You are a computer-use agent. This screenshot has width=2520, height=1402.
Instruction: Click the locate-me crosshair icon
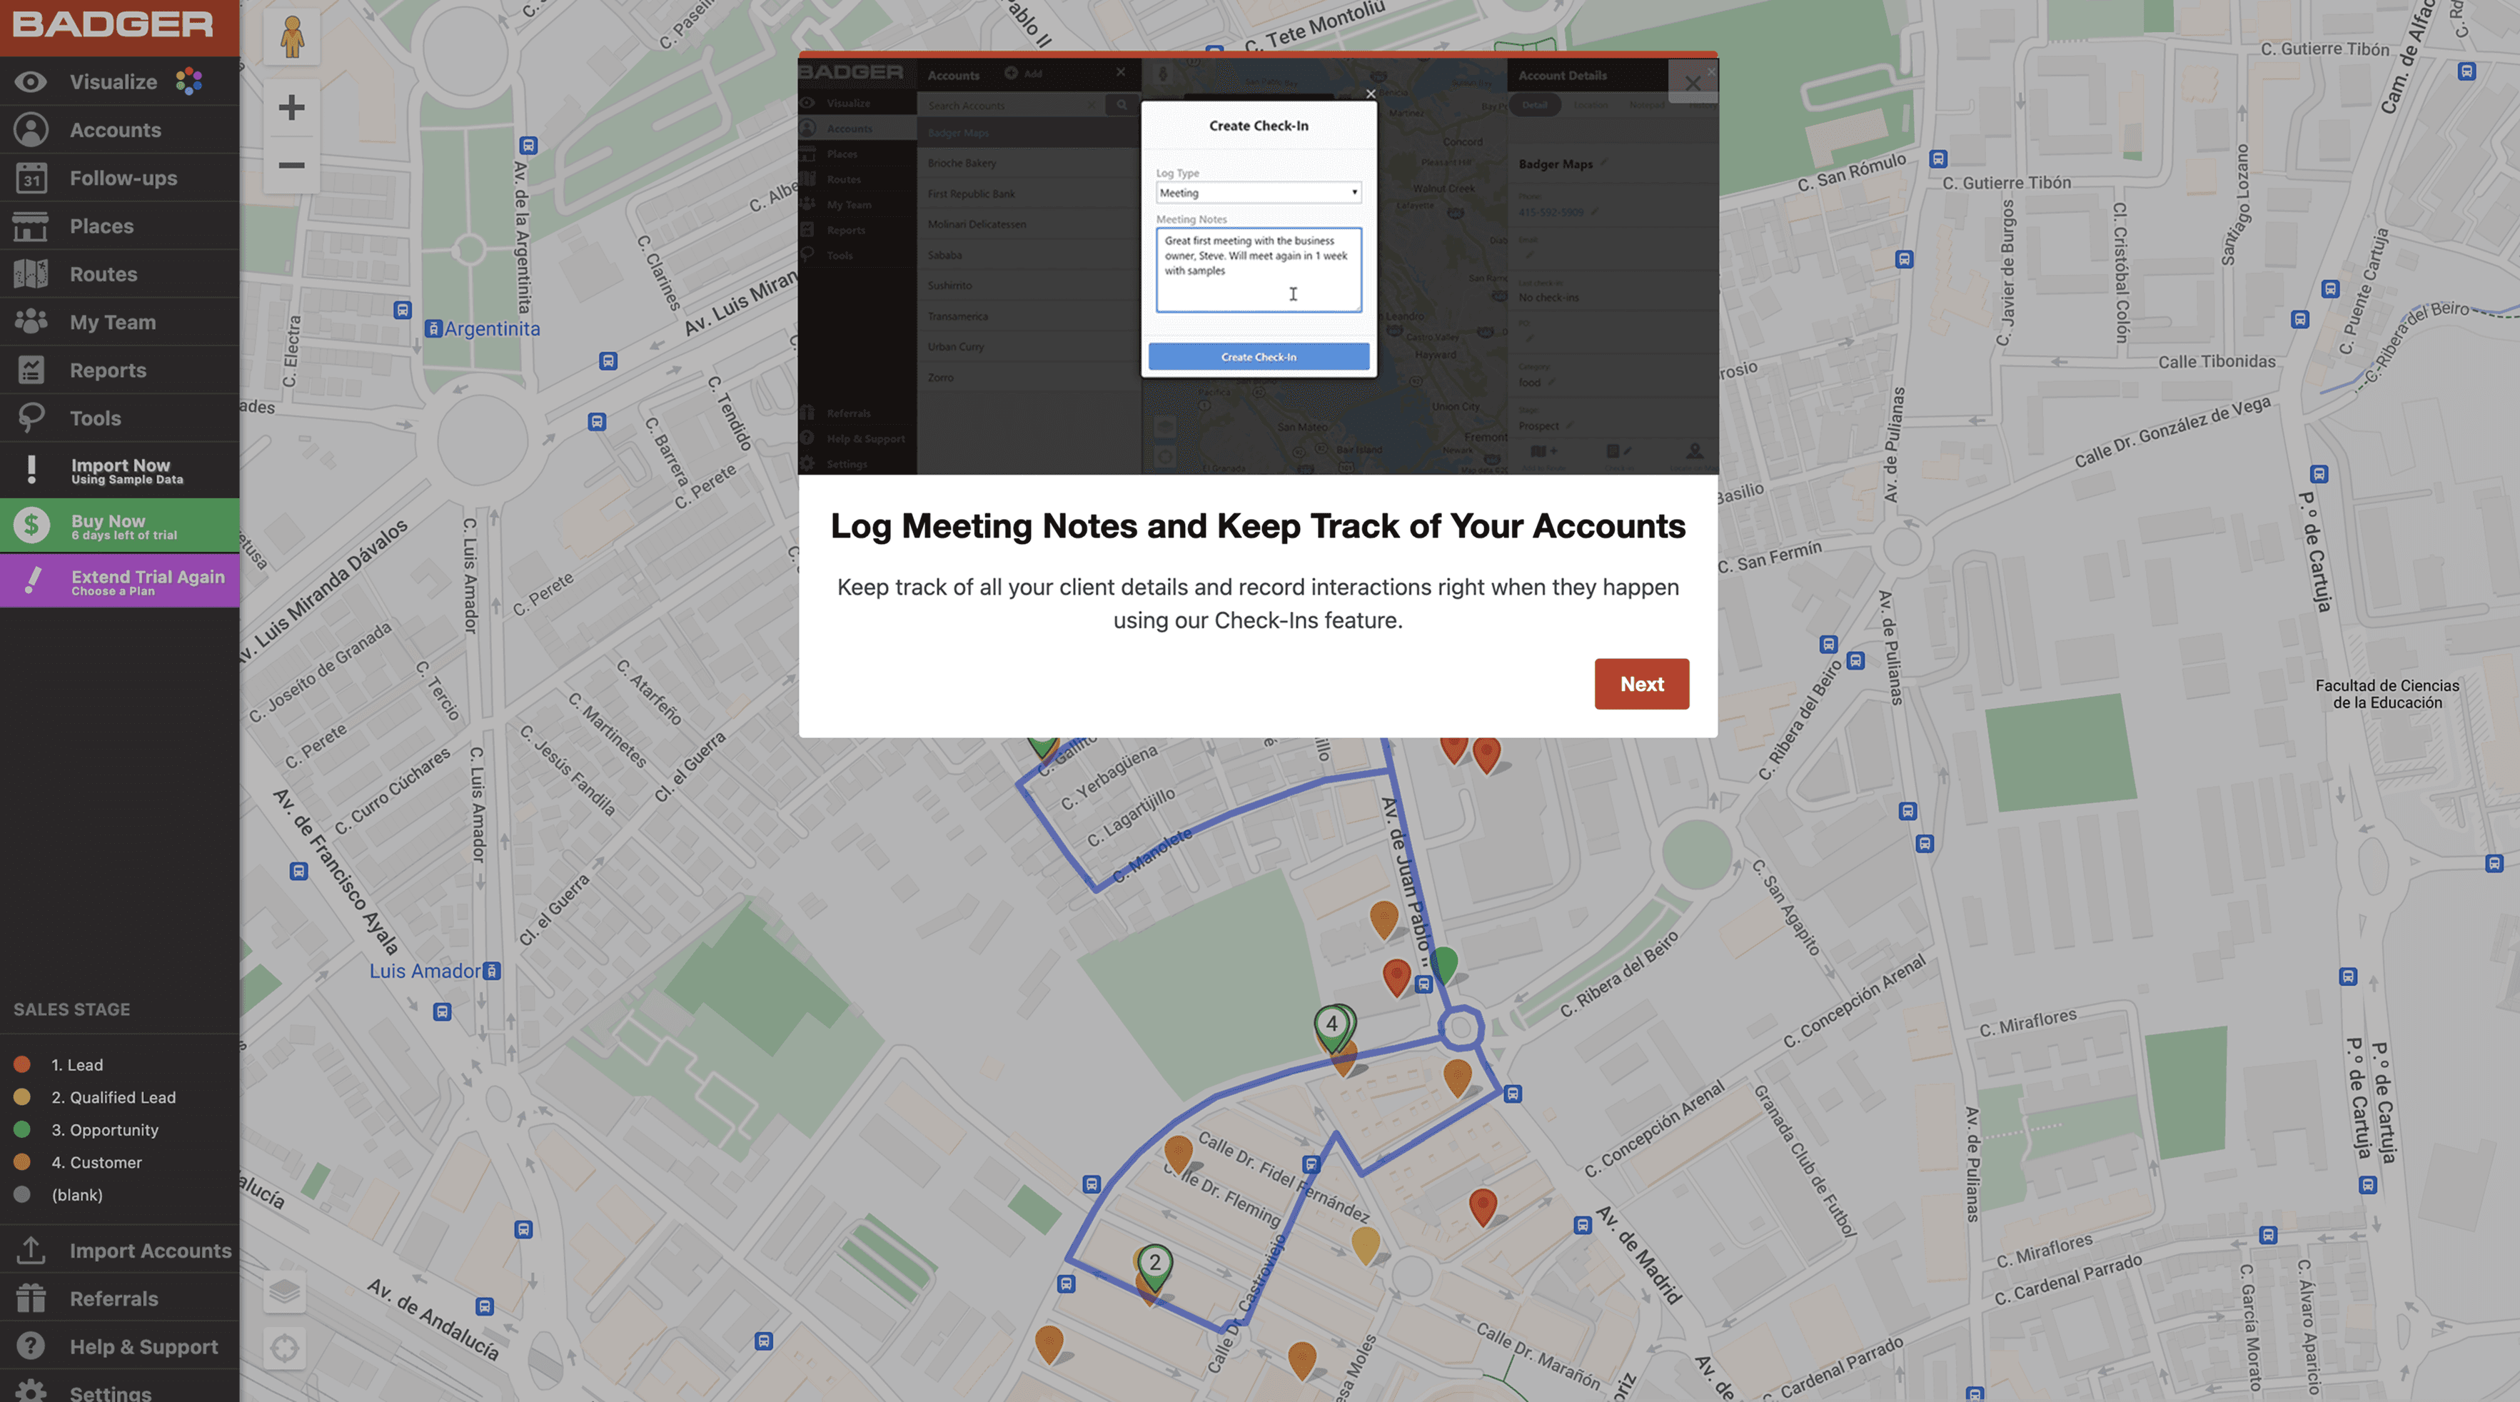285,1348
